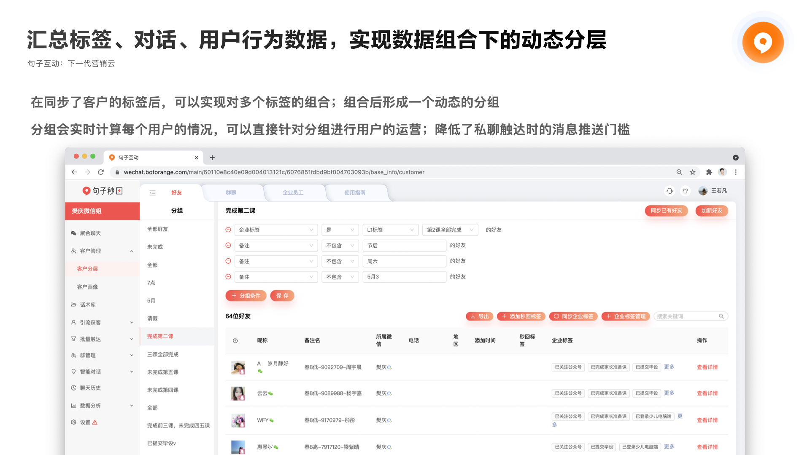Click the 添加秒回标签 button
Image resolution: width=810 pixels, height=455 pixels.
tap(521, 316)
